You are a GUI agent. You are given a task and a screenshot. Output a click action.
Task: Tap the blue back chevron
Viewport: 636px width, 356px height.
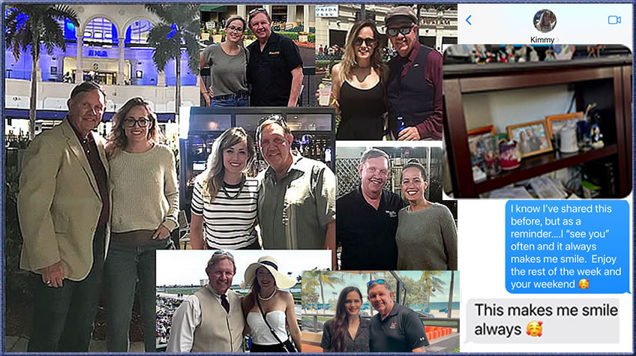tap(469, 20)
